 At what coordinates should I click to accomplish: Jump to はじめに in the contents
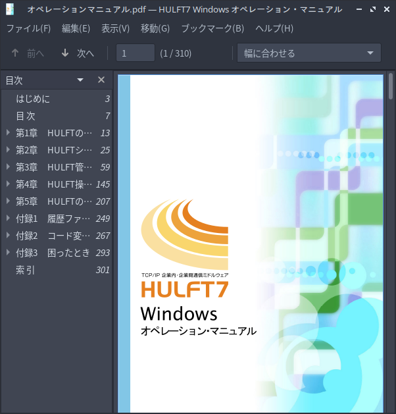click(57, 99)
